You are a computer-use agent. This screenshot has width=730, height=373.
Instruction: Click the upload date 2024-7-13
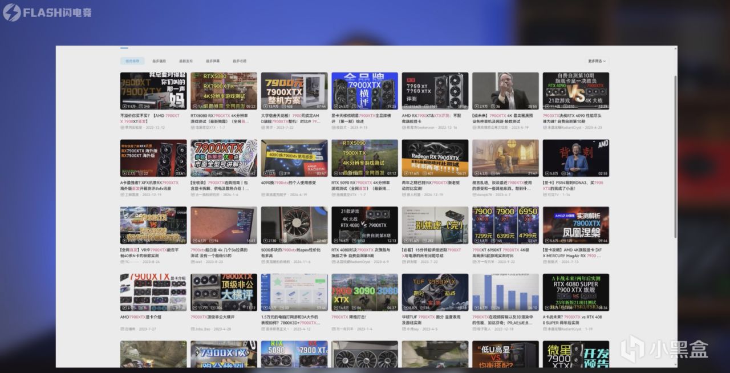coord(570,262)
